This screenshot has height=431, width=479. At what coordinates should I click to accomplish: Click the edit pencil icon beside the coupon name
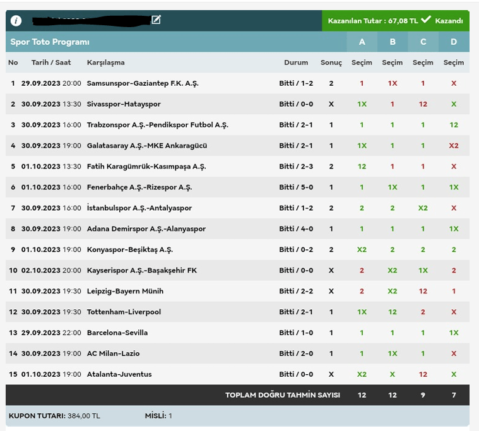click(156, 20)
